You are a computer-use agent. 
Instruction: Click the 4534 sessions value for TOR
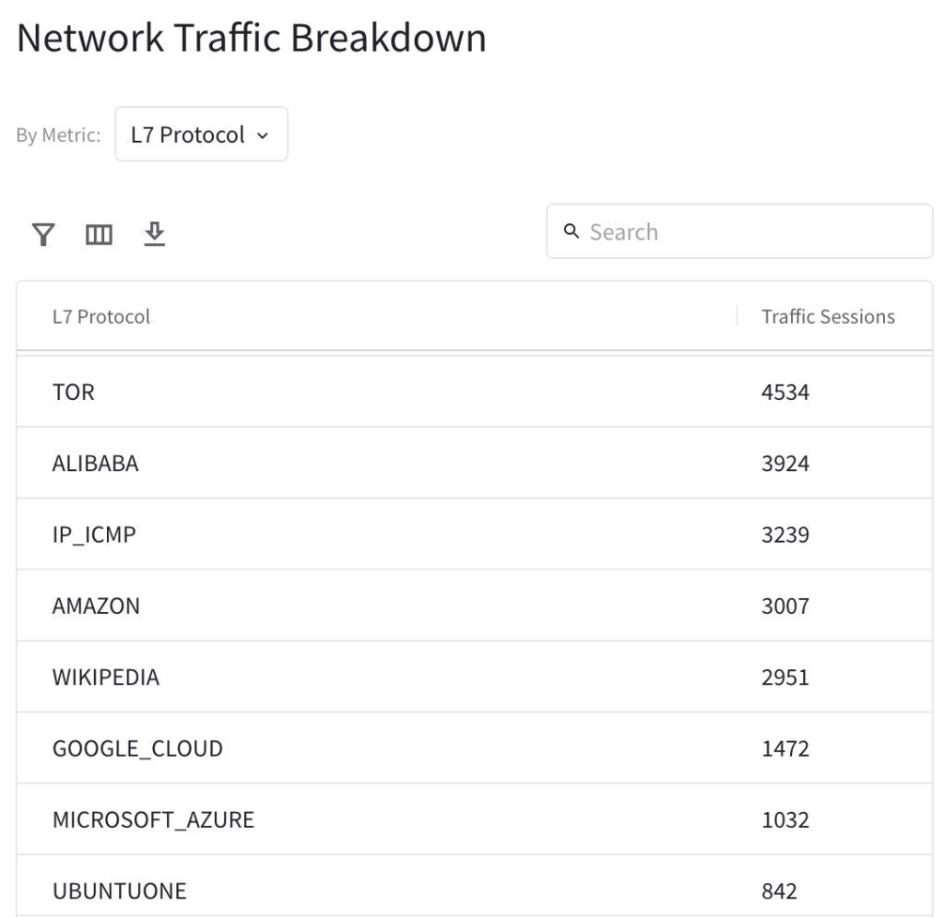pos(785,393)
